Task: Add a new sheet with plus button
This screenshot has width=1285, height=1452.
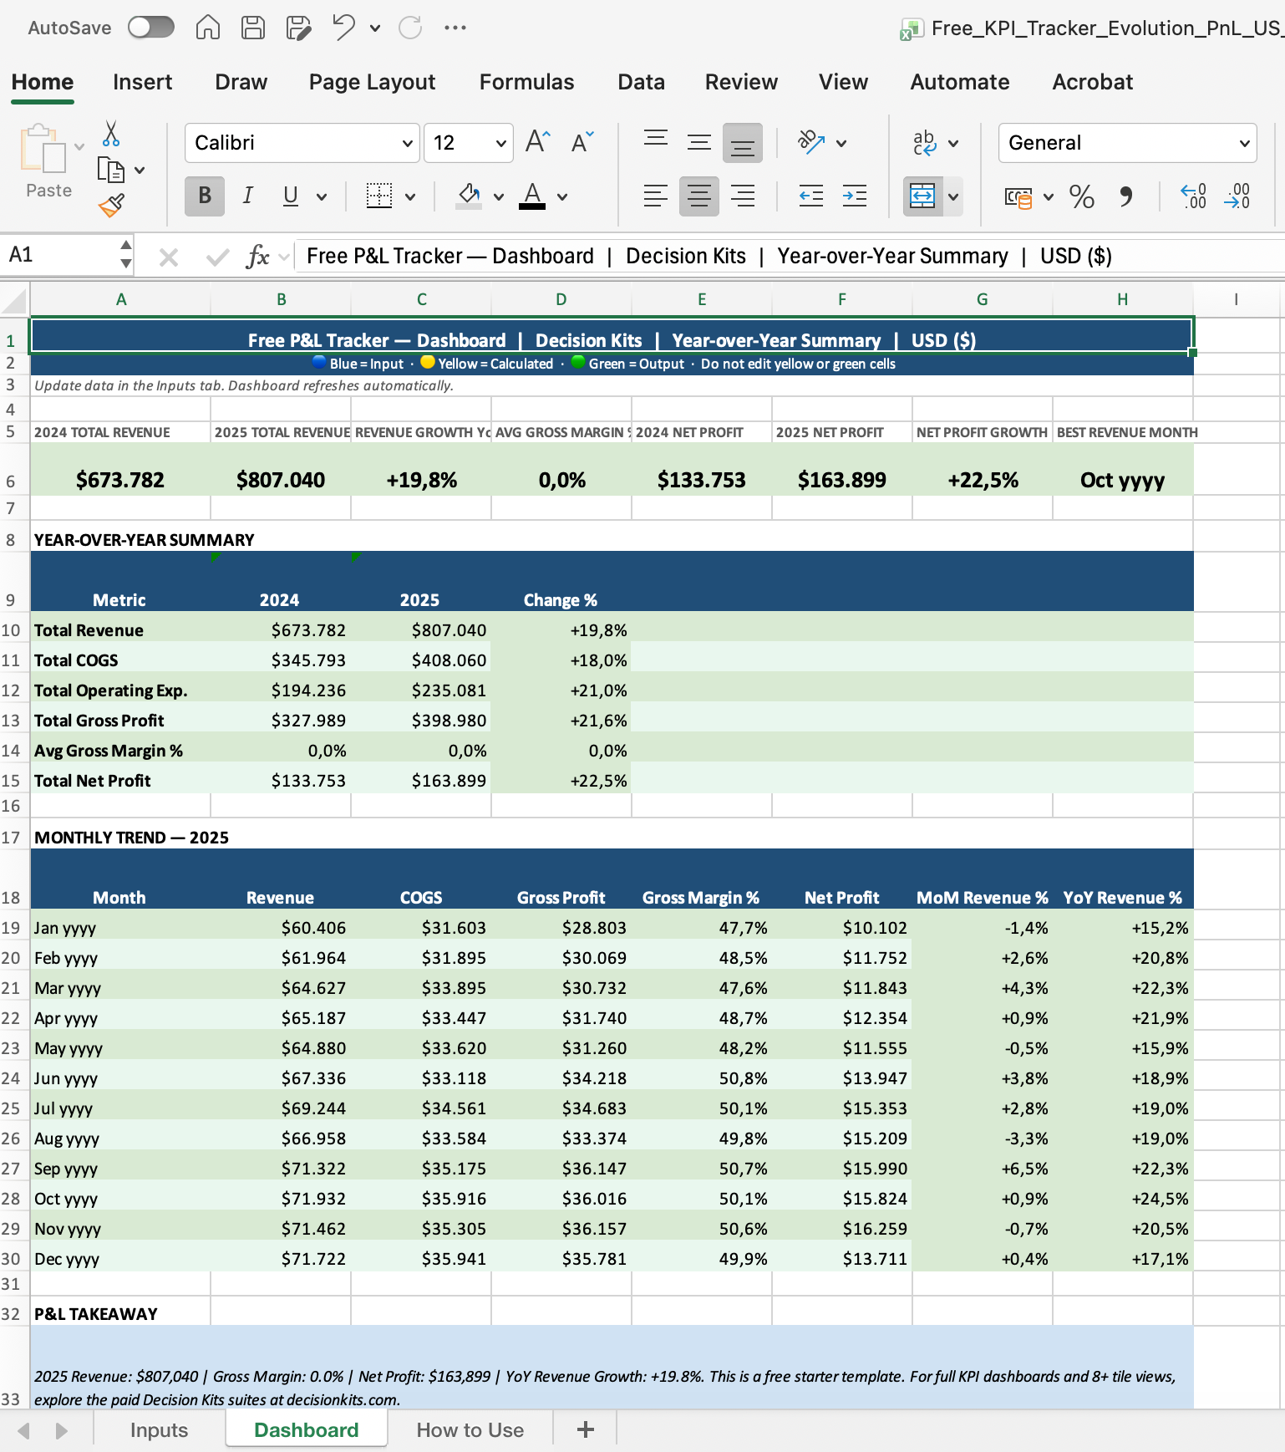Action: 586,1430
